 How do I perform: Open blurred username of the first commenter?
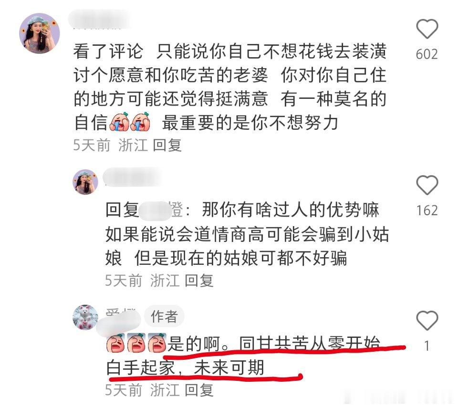tap(99, 20)
